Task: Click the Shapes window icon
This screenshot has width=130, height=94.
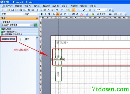Action: [x=69, y=10]
